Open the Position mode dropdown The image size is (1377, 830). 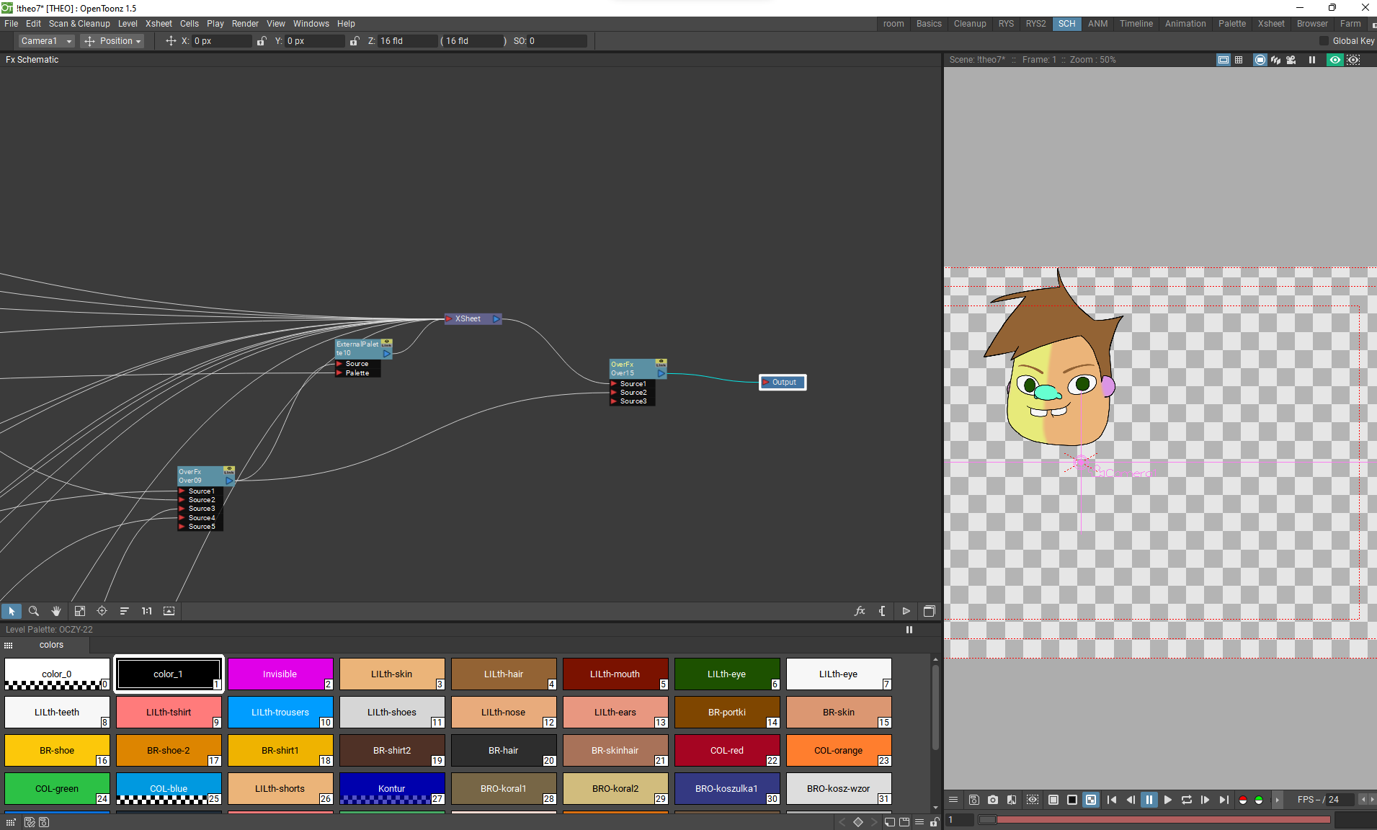pyautogui.click(x=112, y=41)
